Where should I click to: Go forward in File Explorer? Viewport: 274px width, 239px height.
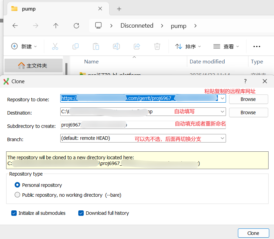[35, 26]
